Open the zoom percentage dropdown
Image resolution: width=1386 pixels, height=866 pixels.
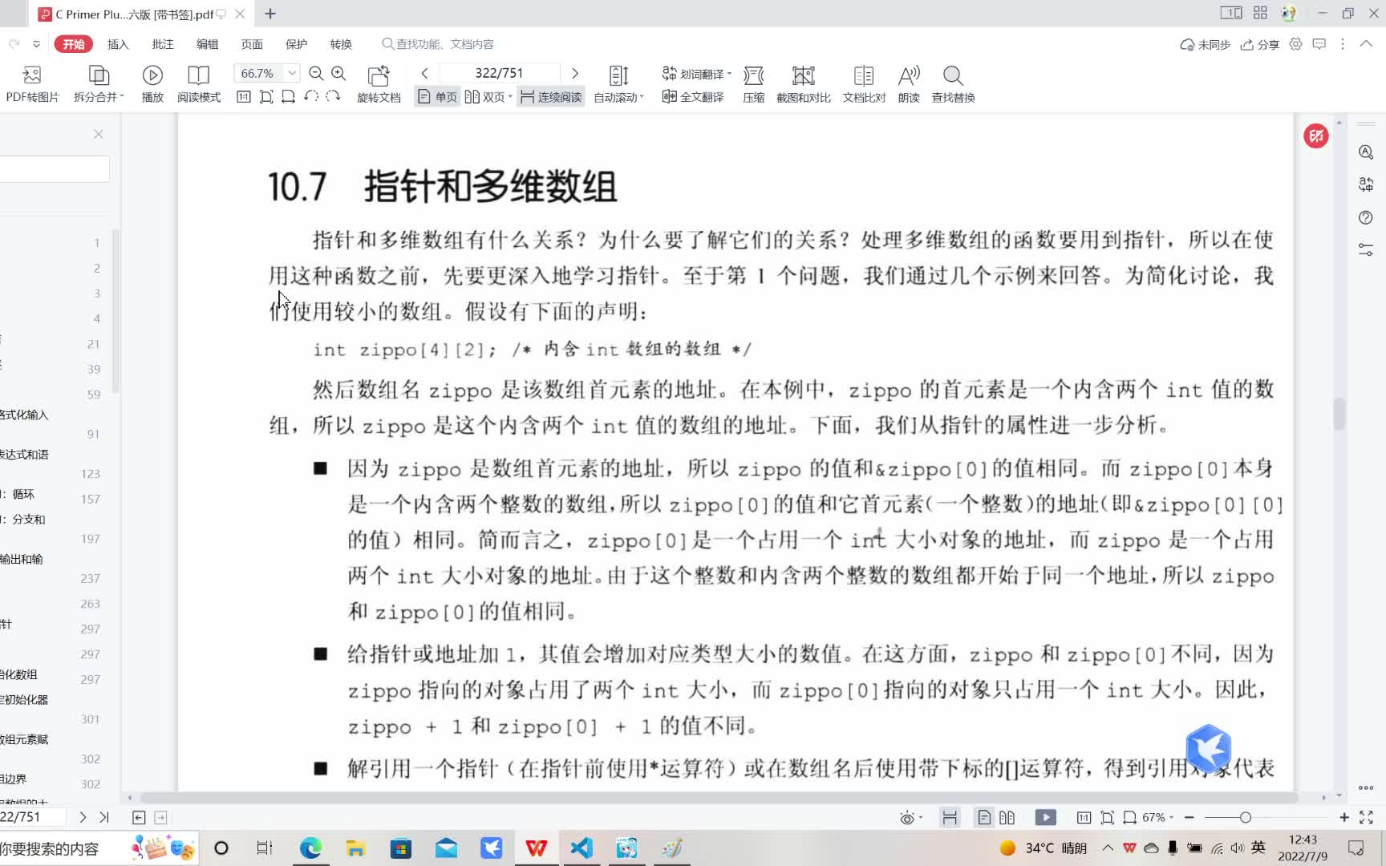coord(290,73)
